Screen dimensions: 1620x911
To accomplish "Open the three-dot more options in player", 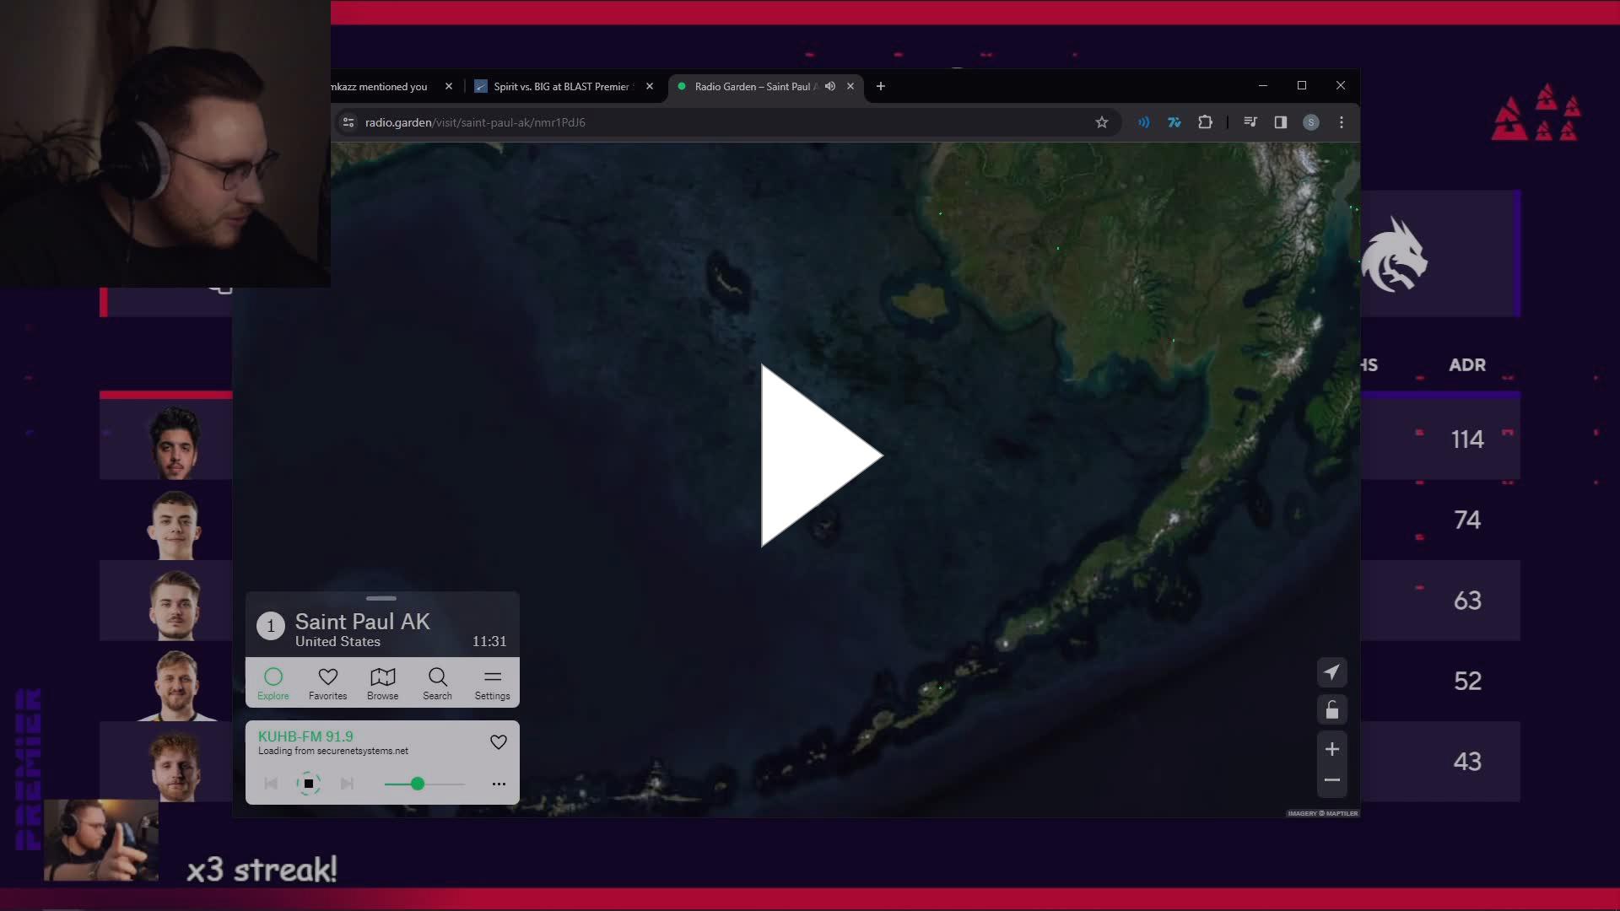I will pyautogui.click(x=499, y=784).
